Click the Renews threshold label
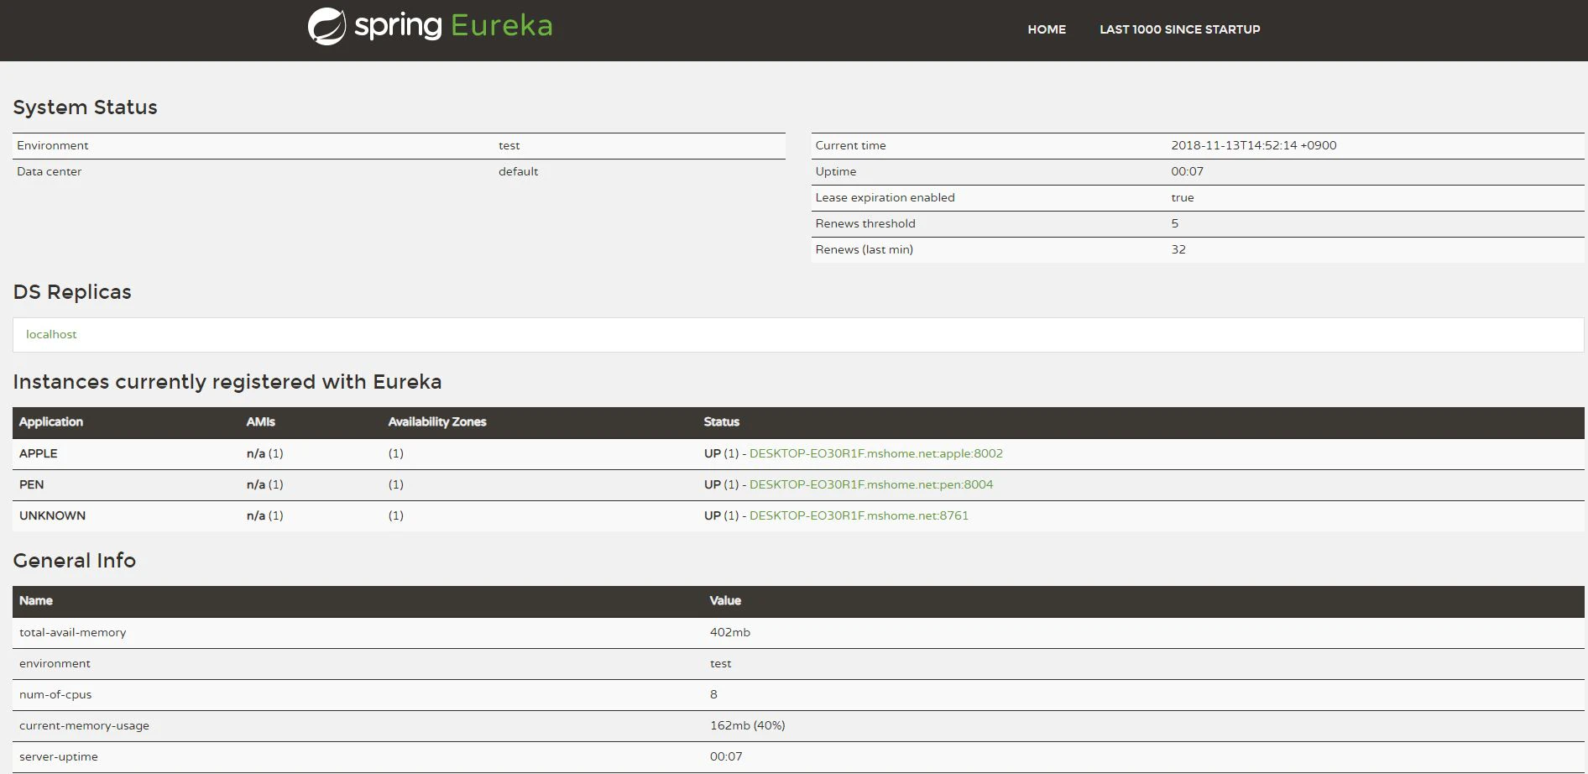The width and height of the screenshot is (1588, 774). [865, 223]
